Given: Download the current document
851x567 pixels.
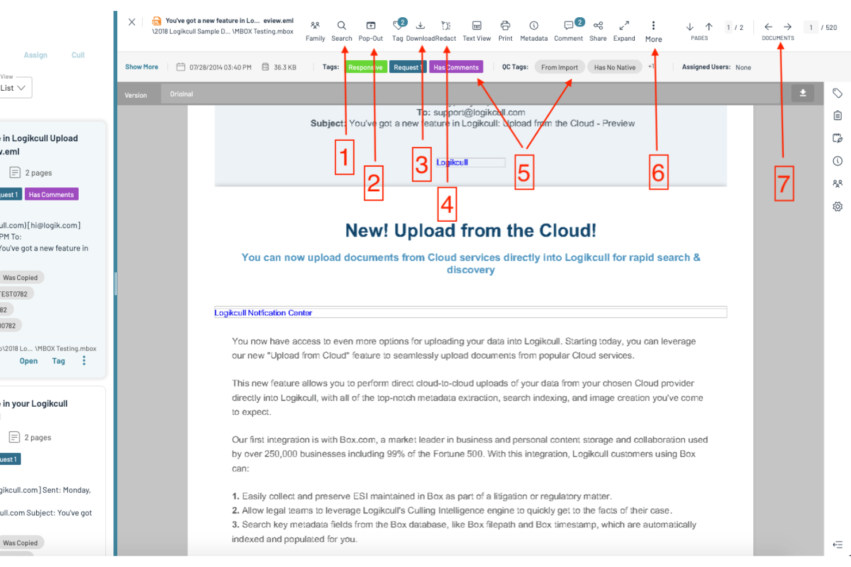Looking at the screenshot, I should (x=420, y=31).
